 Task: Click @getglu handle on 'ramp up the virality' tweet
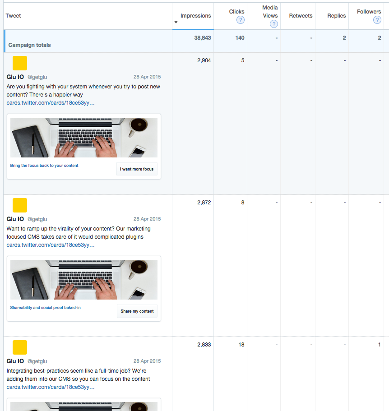coord(37,219)
